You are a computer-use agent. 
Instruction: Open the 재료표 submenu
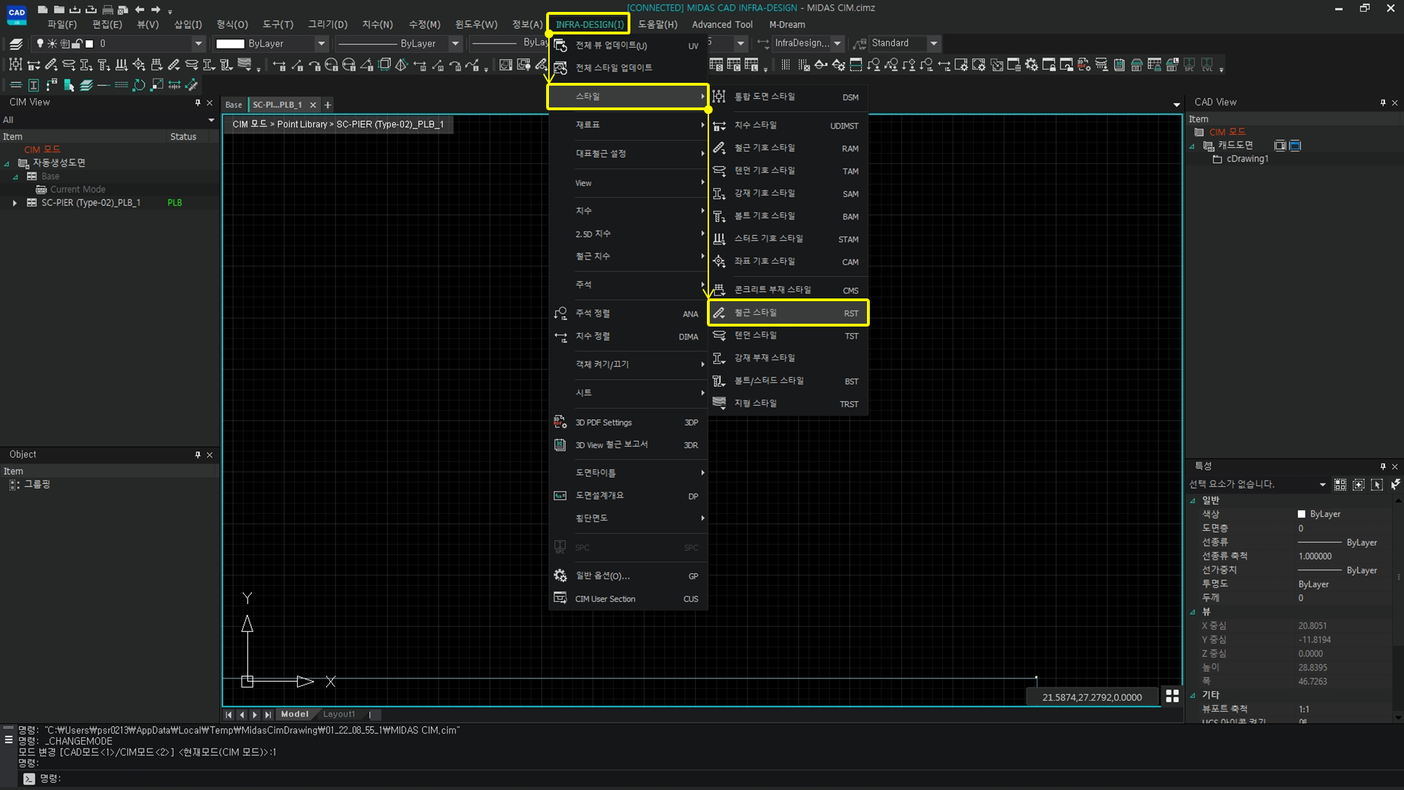click(628, 125)
